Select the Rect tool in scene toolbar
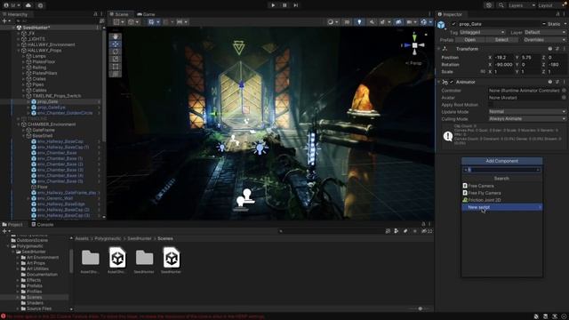The height and width of the screenshot is (320, 569). (x=116, y=67)
